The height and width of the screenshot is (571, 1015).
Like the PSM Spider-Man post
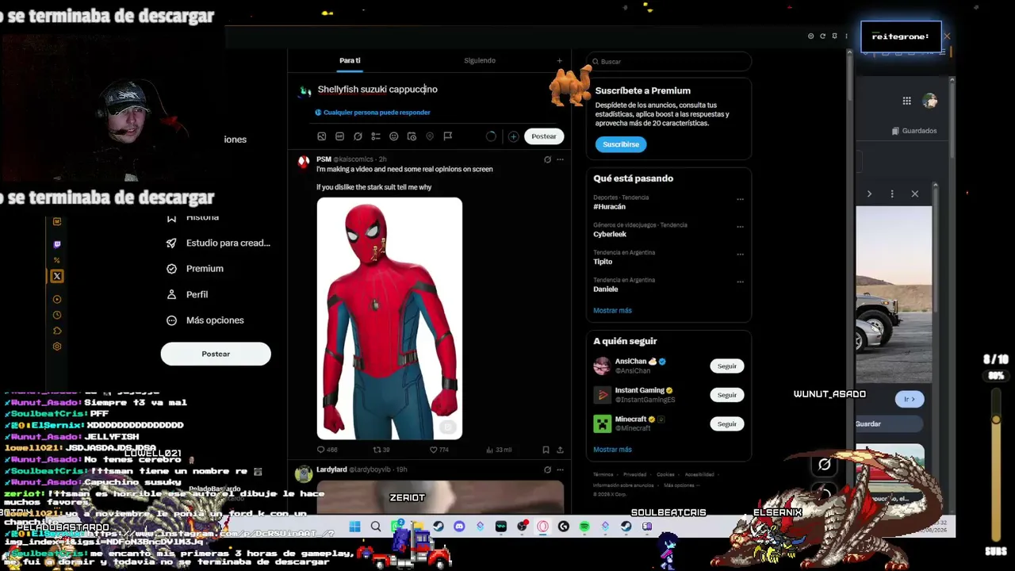(x=439, y=450)
